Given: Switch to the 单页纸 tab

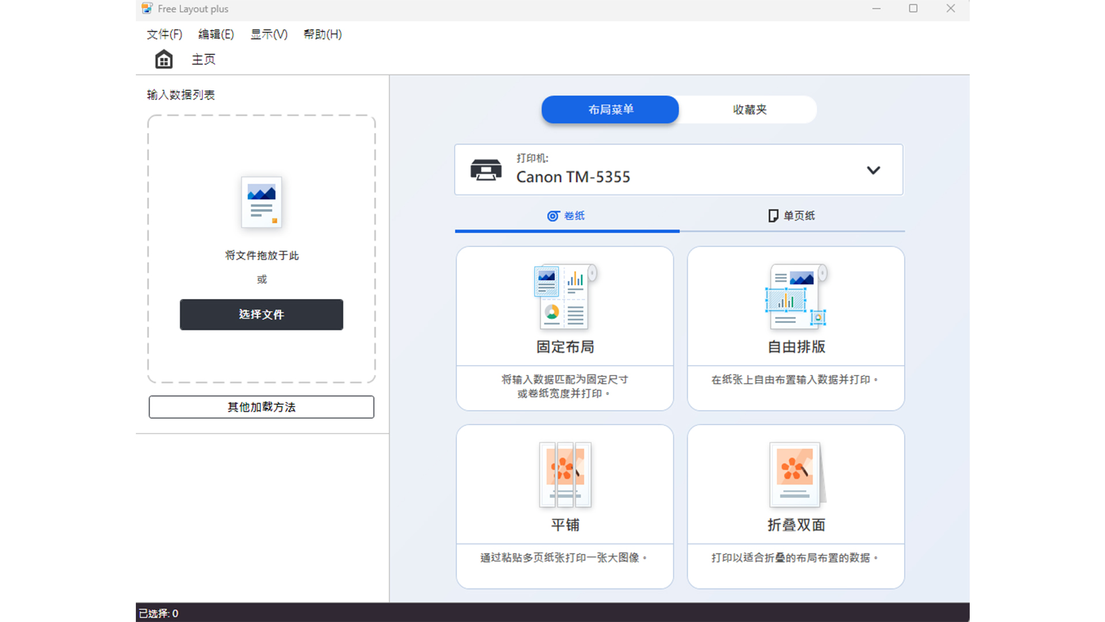Looking at the screenshot, I should [792, 217].
